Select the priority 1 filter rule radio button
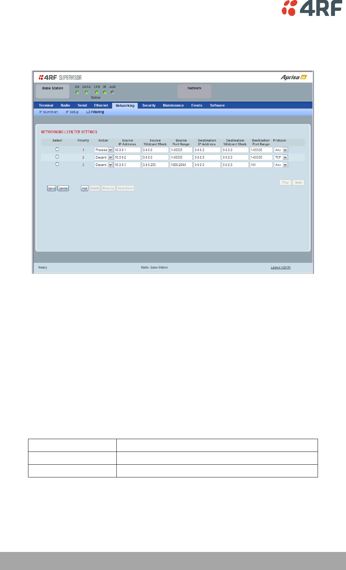Image resolution: width=346 pixels, height=570 pixels. point(57,149)
